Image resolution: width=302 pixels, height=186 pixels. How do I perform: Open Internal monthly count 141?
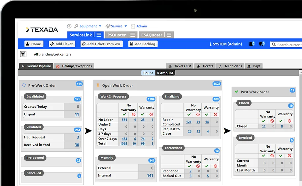coord(150,175)
